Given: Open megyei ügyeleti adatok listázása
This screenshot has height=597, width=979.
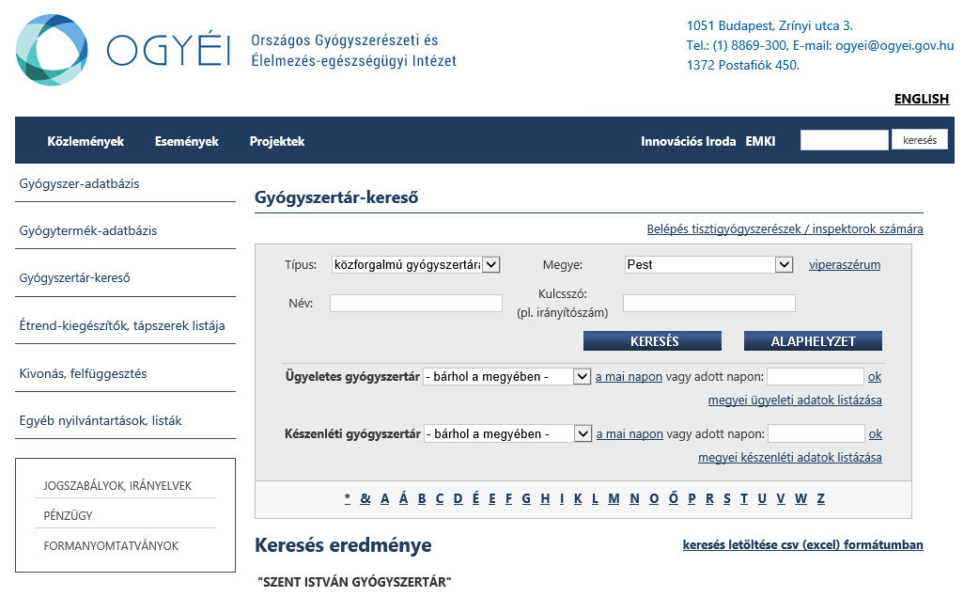Looking at the screenshot, I should point(795,400).
